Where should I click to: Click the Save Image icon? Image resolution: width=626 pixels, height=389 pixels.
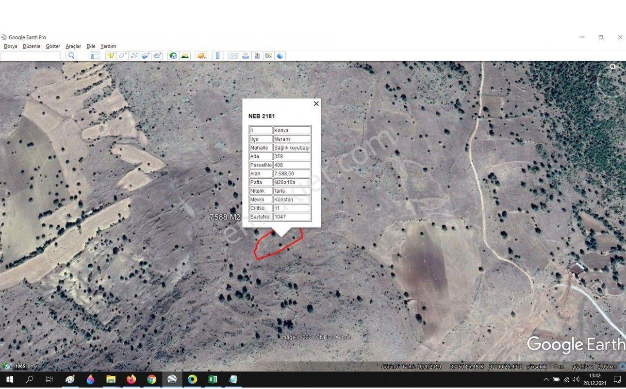coord(257,56)
